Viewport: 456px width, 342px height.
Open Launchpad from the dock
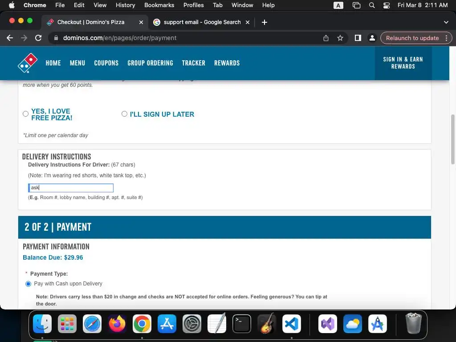(67, 324)
